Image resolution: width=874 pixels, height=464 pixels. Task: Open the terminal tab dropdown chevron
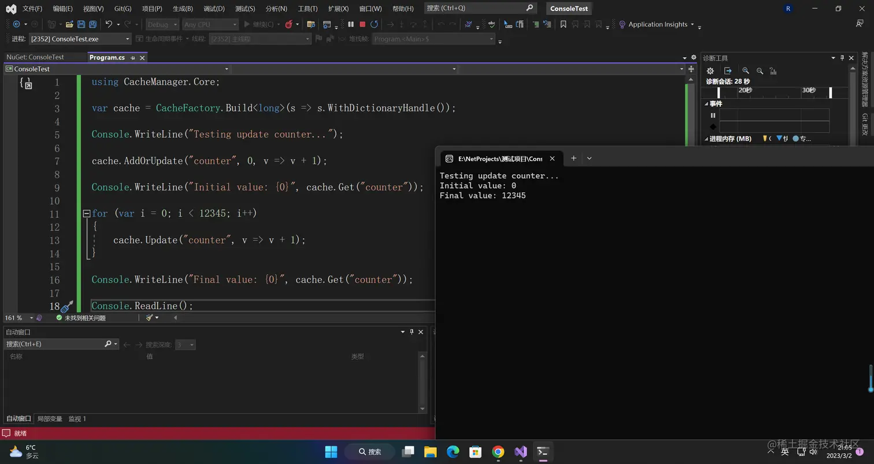click(589, 158)
